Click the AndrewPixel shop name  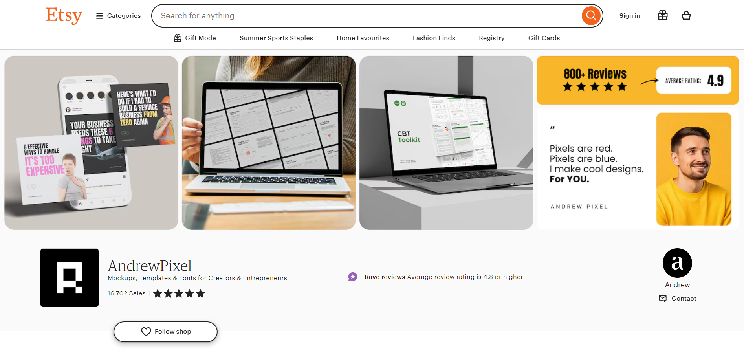150,266
